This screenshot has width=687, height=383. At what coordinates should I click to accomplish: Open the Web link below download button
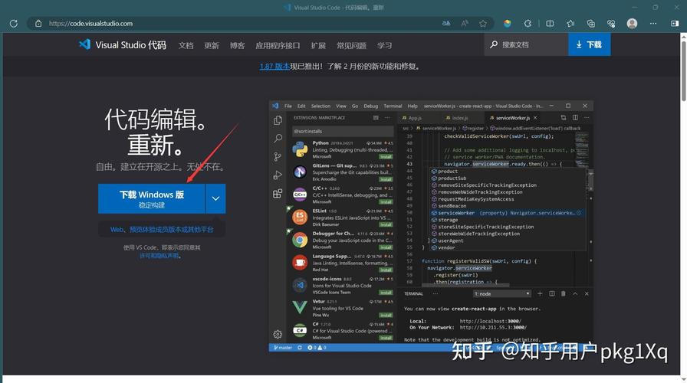pyautogui.click(x=117, y=229)
